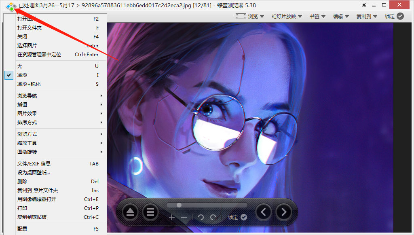Click the Honeyview app logo icon
The image size is (414, 235).
pos(11,6)
